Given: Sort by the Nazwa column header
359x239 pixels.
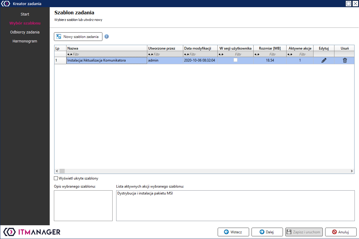Looking at the screenshot, I should click(x=107, y=48).
